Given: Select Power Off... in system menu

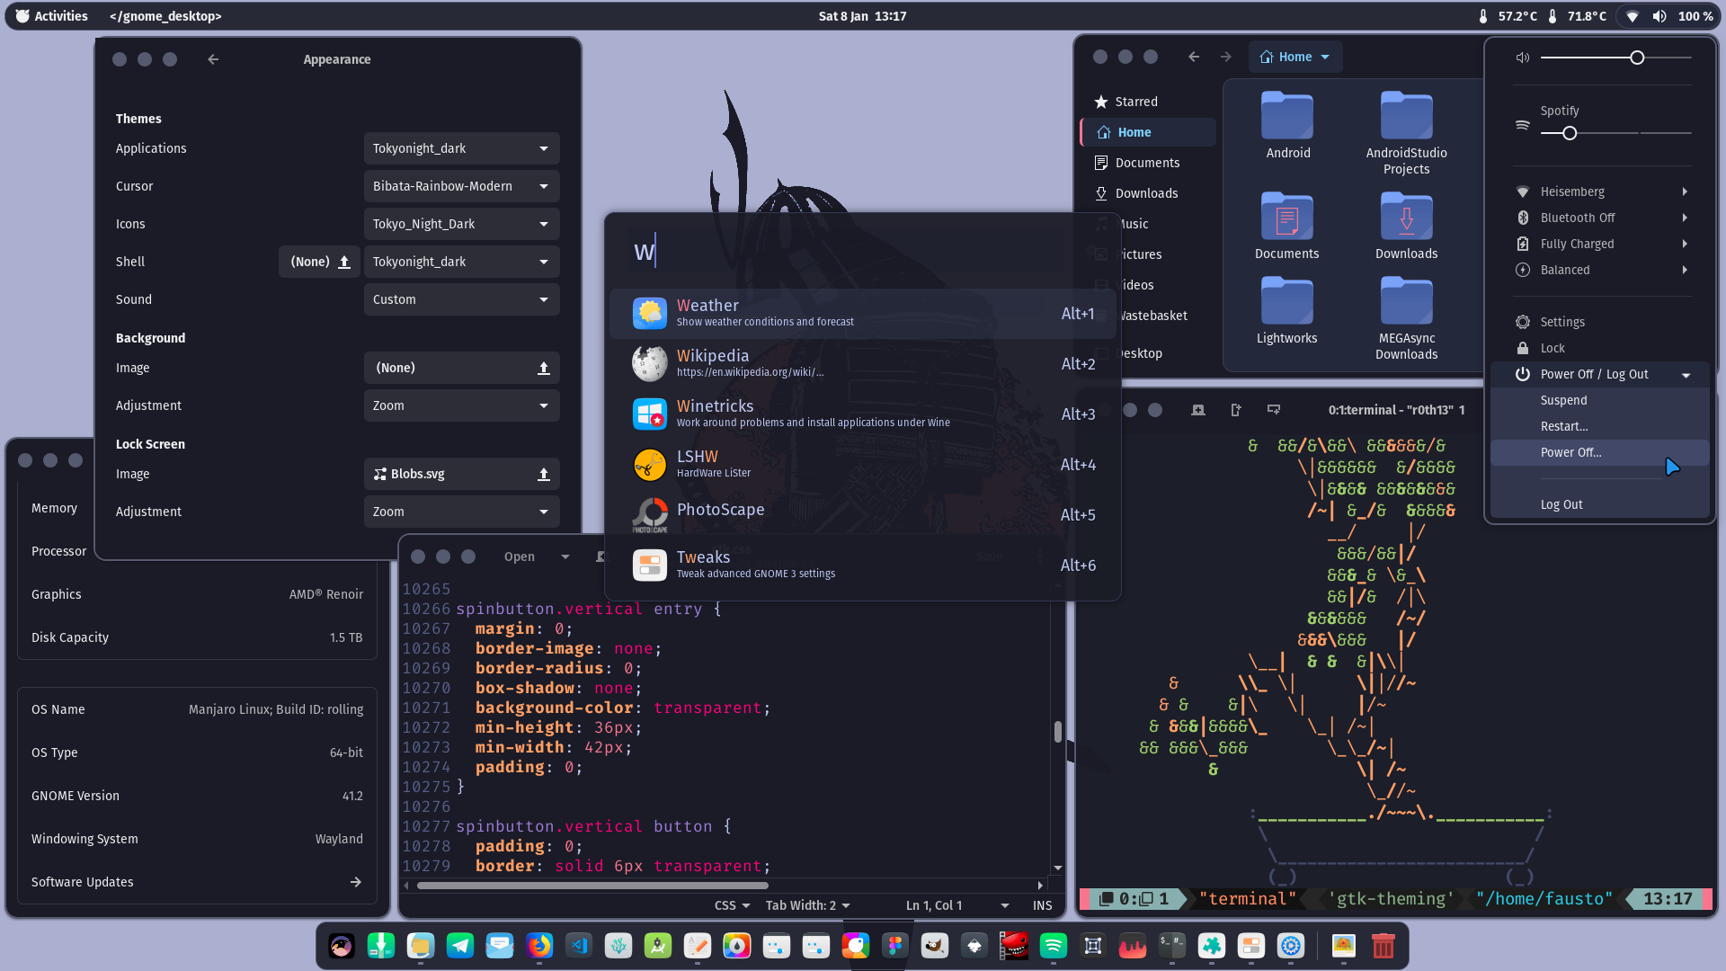Looking at the screenshot, I should pos(1599,452).
